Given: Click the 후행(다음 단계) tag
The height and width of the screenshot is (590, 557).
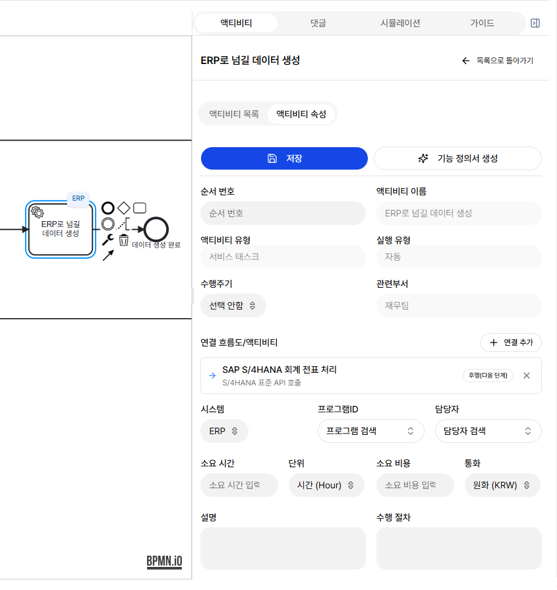Looking at the screenshot, I should tap(488, 376).
